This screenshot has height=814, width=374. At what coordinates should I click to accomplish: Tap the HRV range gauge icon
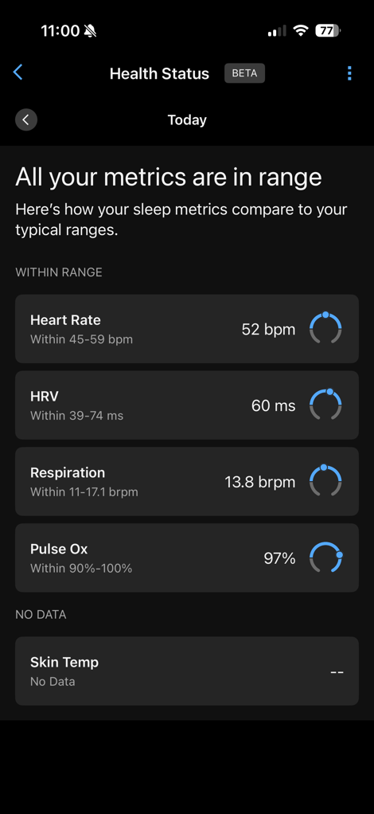click(x=325, y=405)
